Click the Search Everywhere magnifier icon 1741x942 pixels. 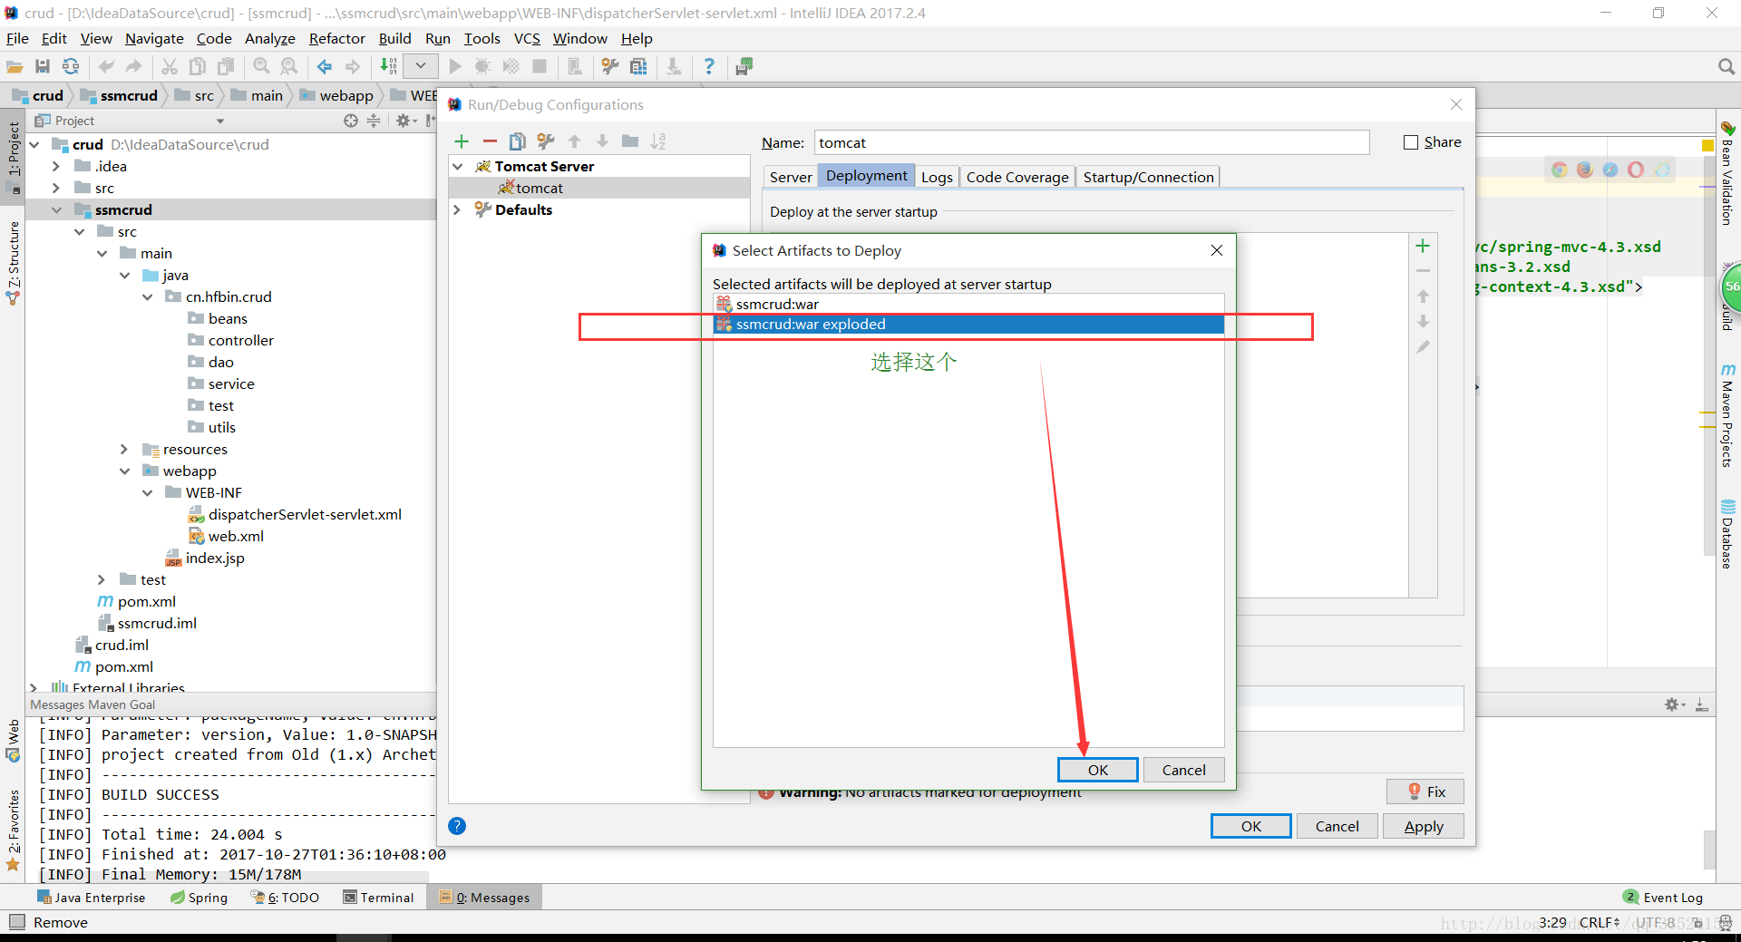coord(1726,66)
